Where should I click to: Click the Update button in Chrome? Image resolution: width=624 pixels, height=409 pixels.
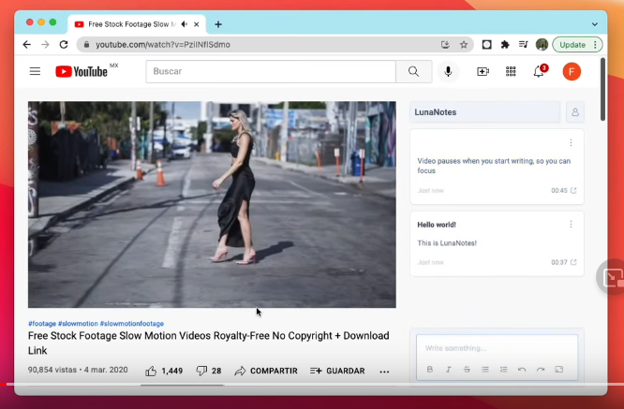click(x=572, y=45)
